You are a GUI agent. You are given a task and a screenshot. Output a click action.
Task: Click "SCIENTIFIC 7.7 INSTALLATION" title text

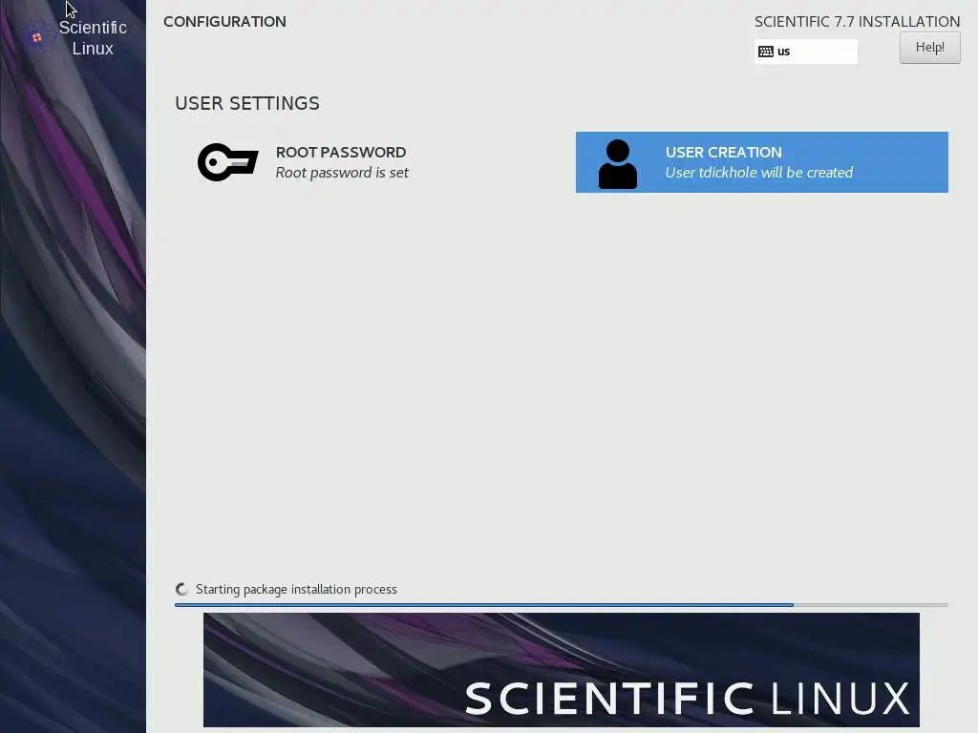click(x=857, y=21)
